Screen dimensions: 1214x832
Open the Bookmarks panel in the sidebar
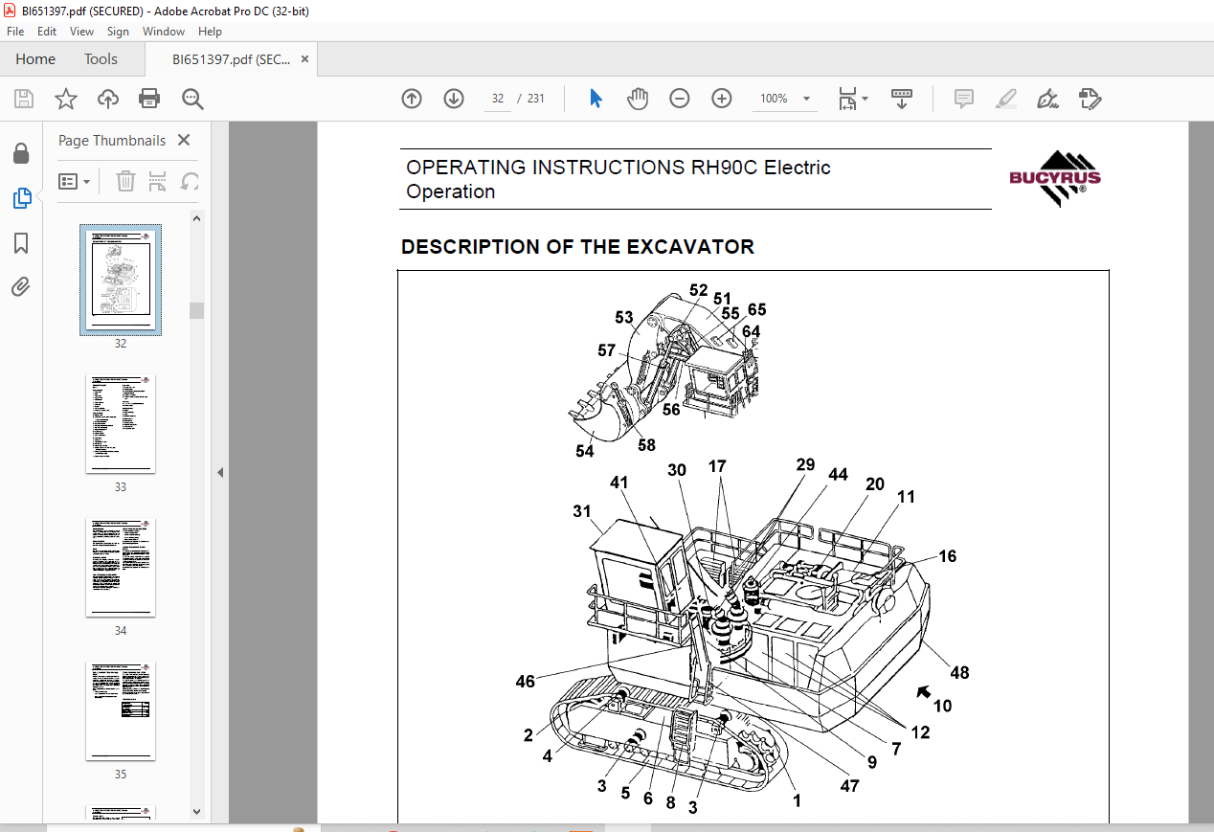click(x=21, y=243)
